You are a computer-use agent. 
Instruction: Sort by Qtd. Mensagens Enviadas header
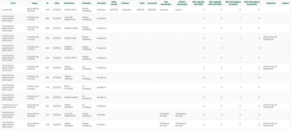click(x=233, y=3)
